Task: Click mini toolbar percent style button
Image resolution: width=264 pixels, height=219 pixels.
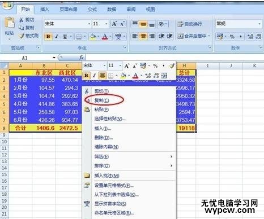Action: pos(155,66)
